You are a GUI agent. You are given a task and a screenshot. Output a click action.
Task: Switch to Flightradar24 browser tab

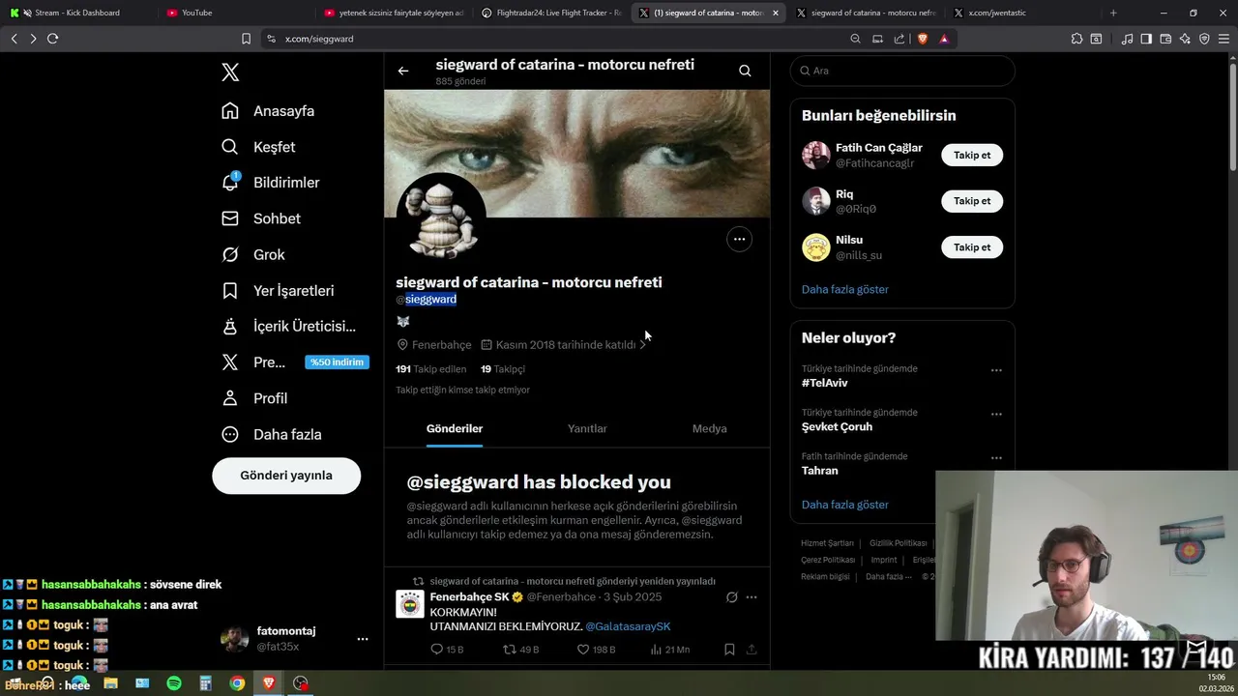(551, 13)
